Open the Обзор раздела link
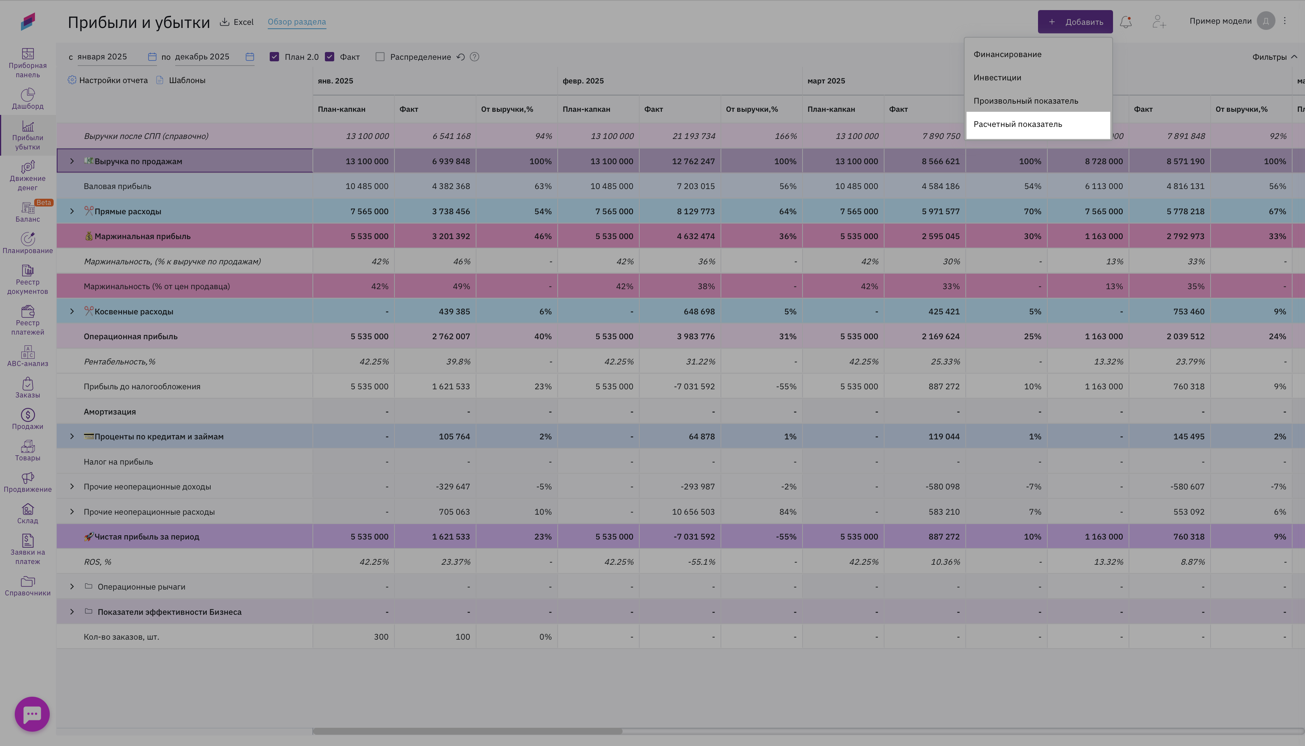 (x=297, y=21)
